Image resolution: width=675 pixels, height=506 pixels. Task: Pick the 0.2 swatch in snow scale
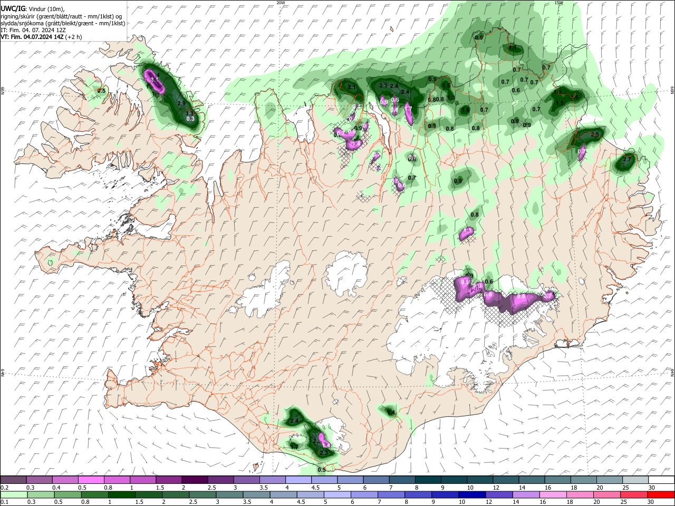click(x=13, y=480)
